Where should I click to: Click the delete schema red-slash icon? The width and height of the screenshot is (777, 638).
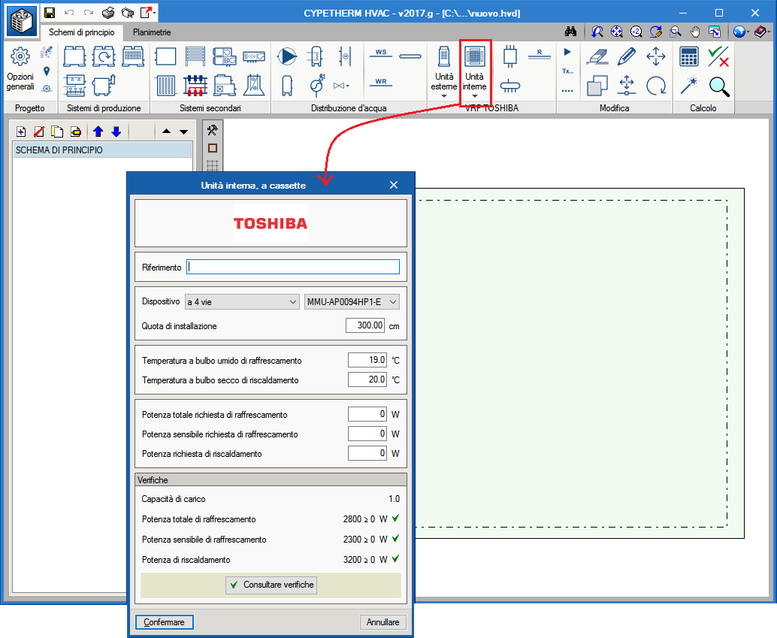[x=39, y=132]
